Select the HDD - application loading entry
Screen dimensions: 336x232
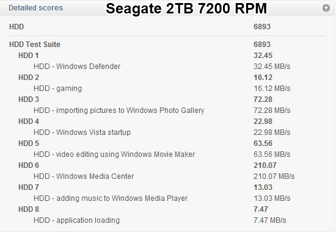77,220
